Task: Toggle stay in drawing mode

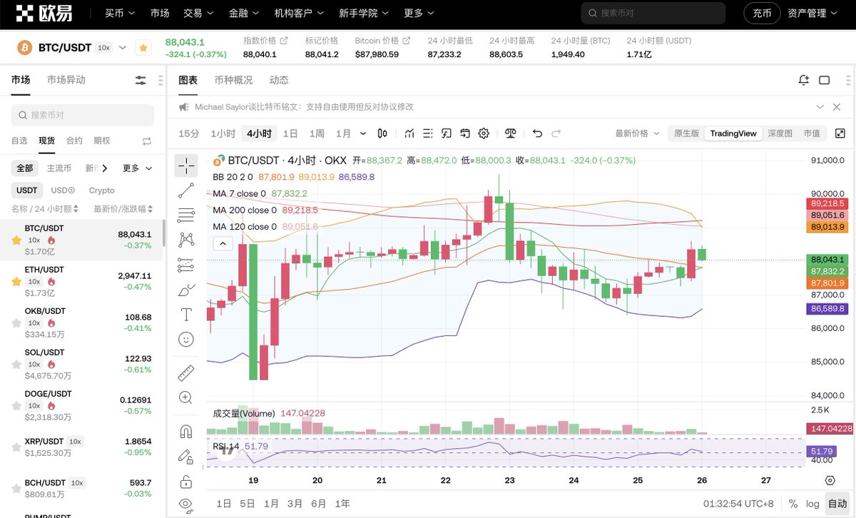Action: pyautogui.click(x=186, y=456)
